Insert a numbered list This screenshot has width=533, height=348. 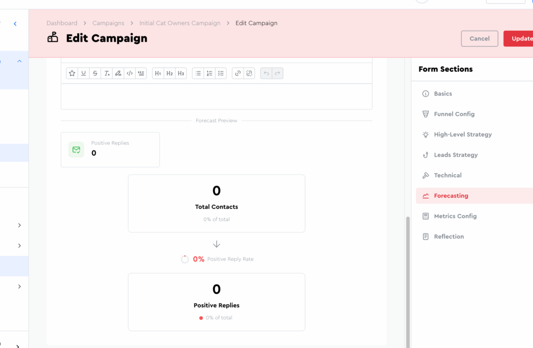pyautogui.click(x=209, y=73)
